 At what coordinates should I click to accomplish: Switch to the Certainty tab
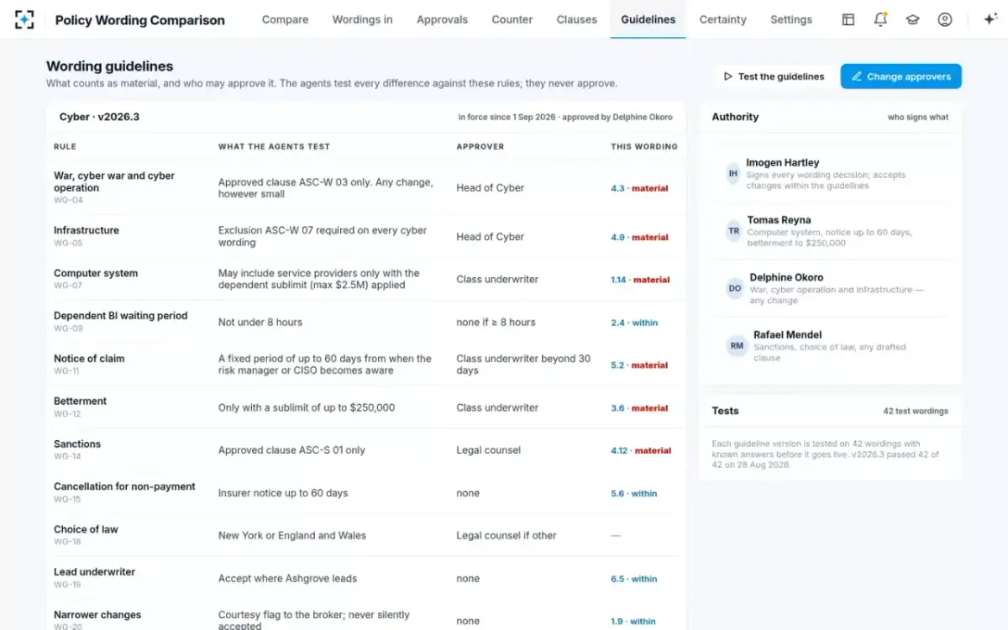pos(722,19)
